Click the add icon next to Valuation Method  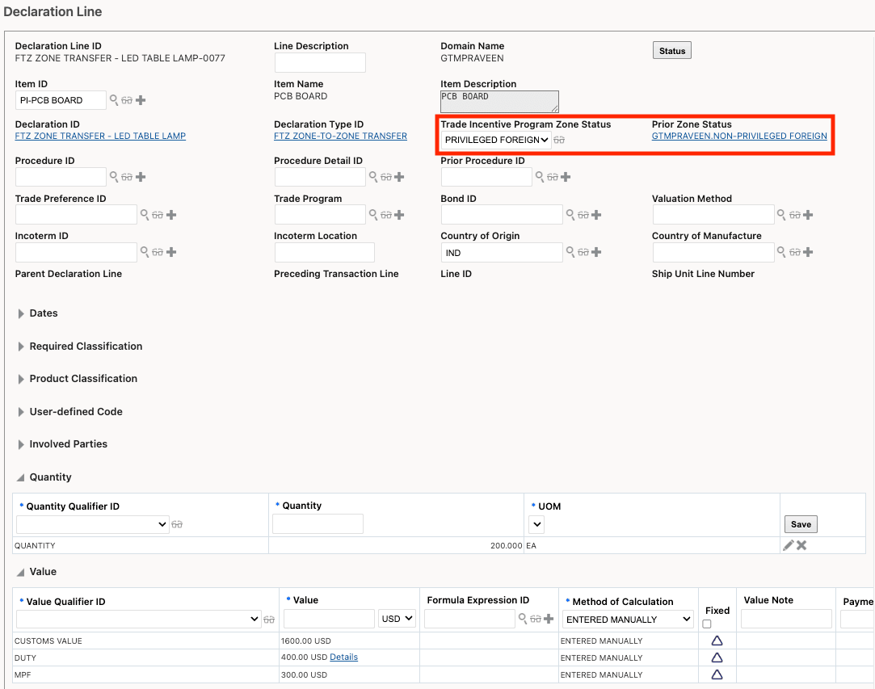[x=808, y=215]
